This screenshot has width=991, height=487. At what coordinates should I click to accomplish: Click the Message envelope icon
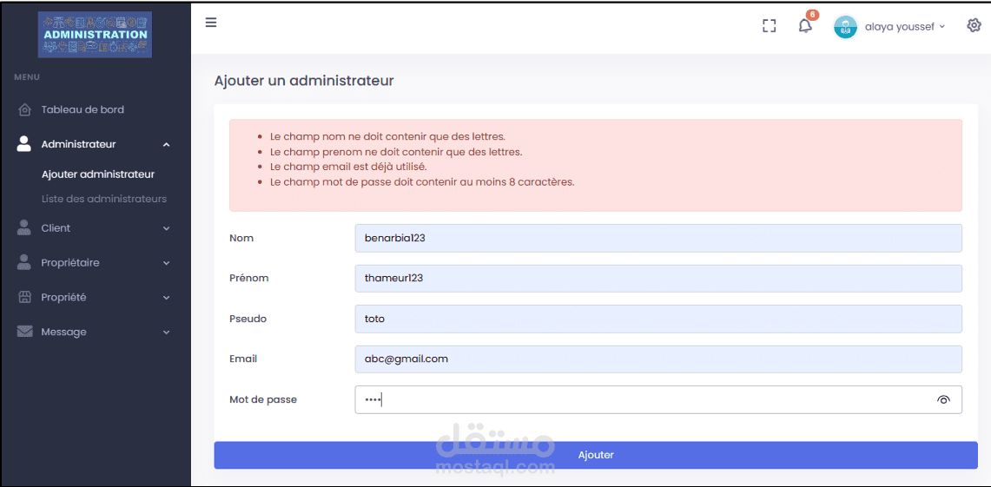coord(24,332)
